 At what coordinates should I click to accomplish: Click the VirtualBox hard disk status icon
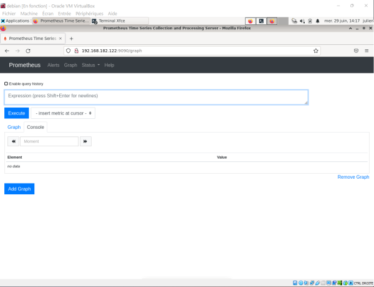tap(295, 283)
